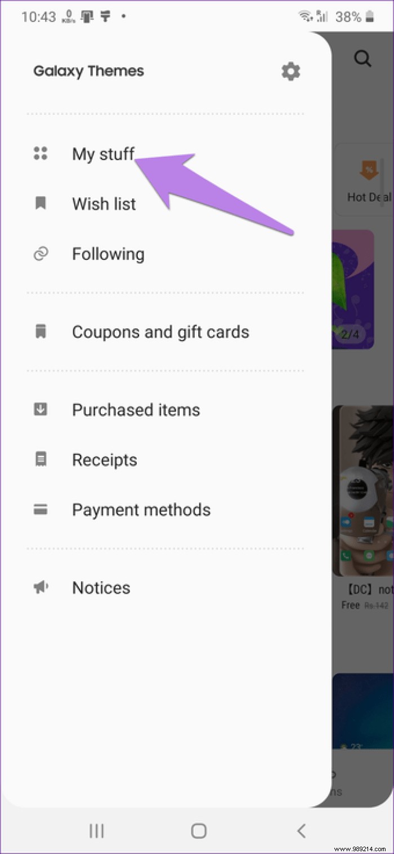Select the Receipts icon
The image size is (394, 854).
click(x=40, y=459)
